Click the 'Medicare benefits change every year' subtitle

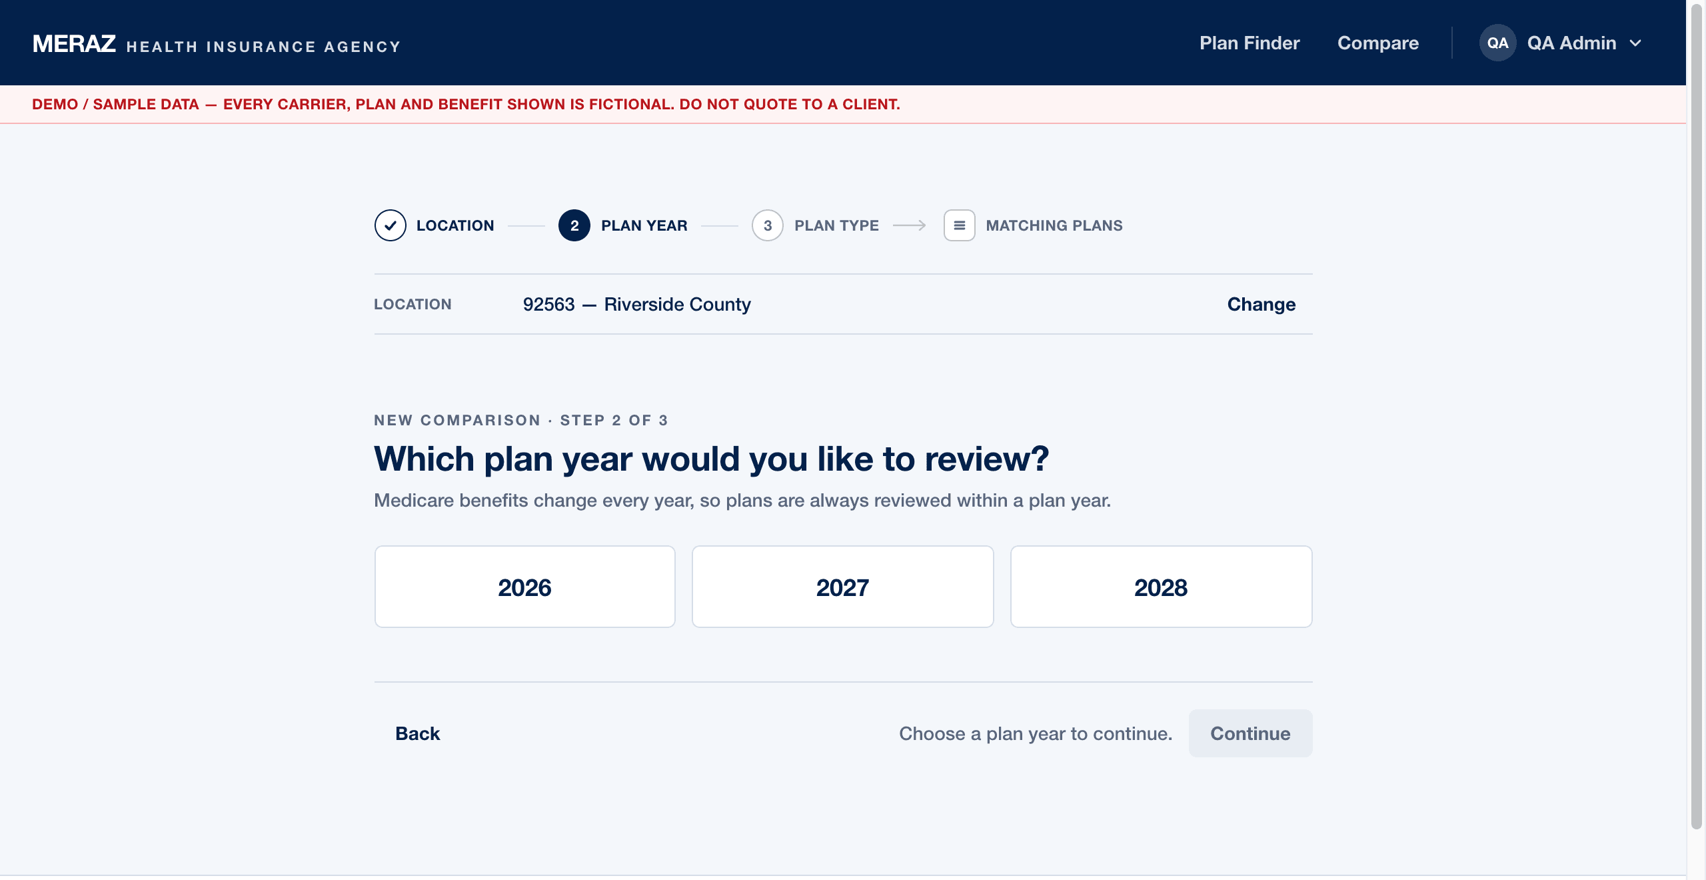(742, 500)
